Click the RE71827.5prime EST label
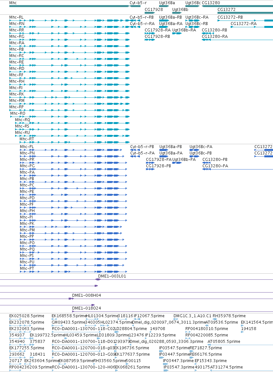Image resolution: width=273 pixels, height=372 pixels. click(206, 348)
